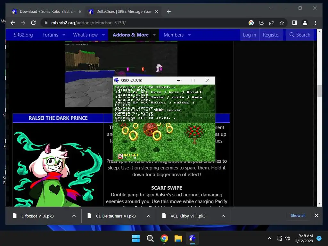Open the notification count badge
The width and height of the screenshot is (328, 246).
(319, 238)
